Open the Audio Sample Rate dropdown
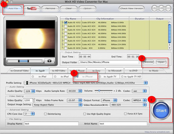 [x=74, y=91]
